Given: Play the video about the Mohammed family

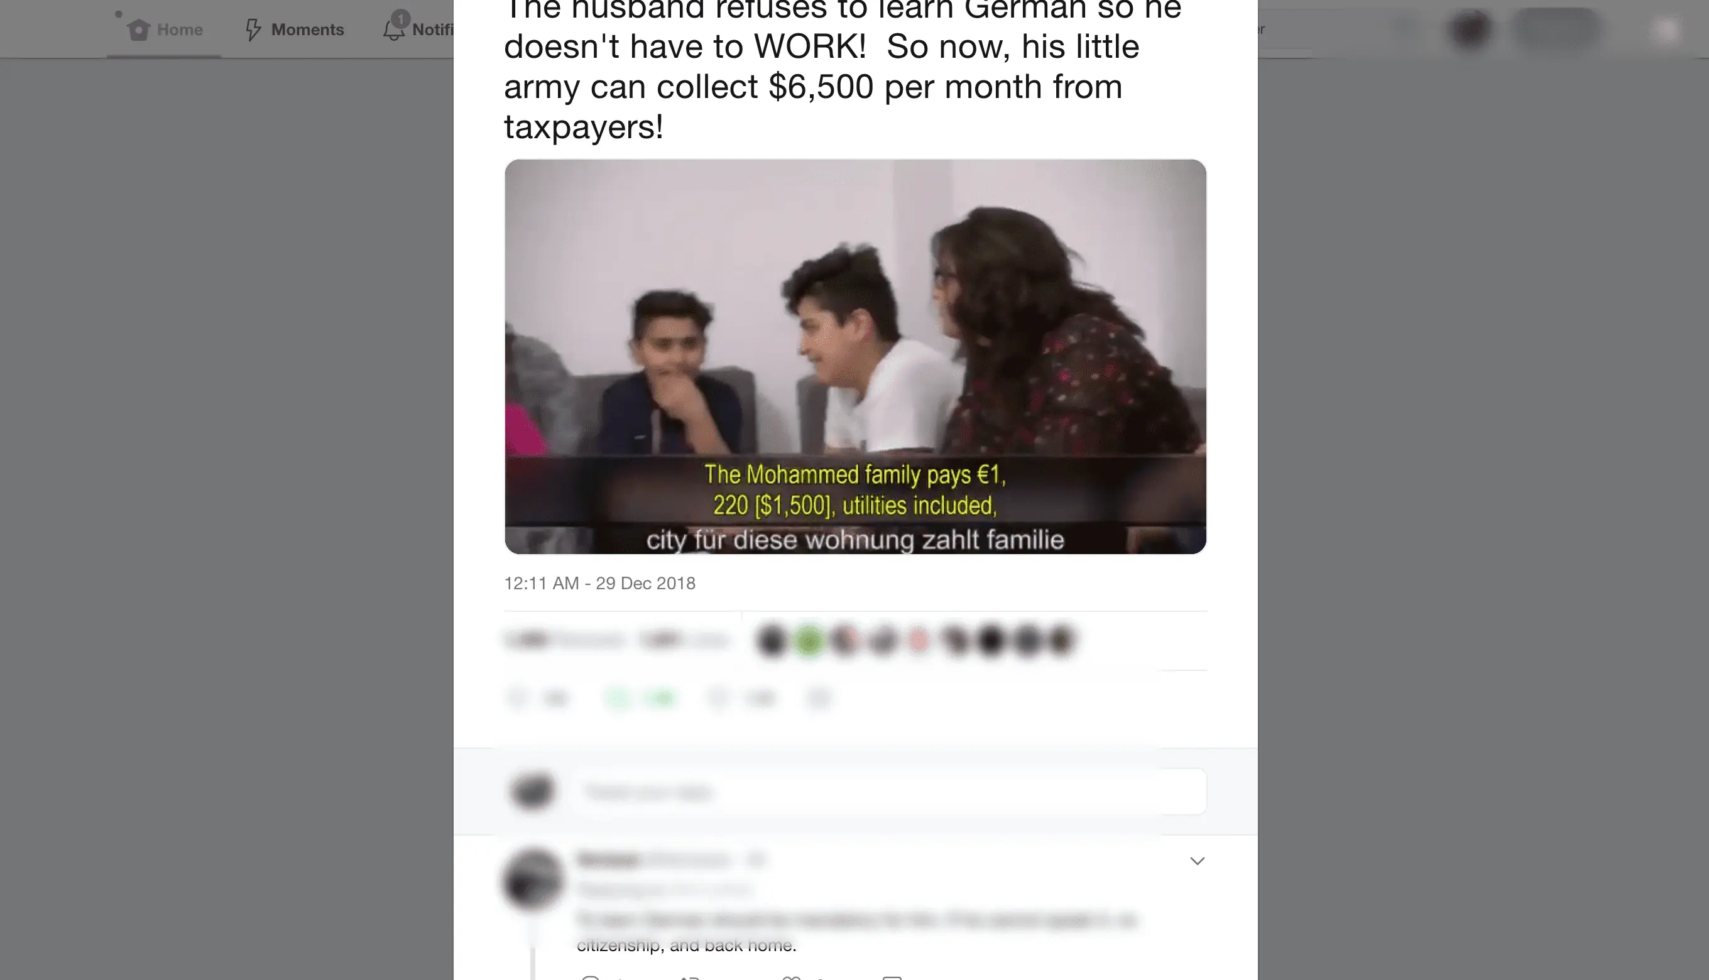Looking at the screenshot, I should (855, 357).
